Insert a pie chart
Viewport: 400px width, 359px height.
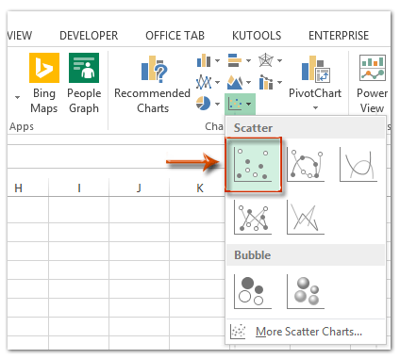(x=203, y=104)
